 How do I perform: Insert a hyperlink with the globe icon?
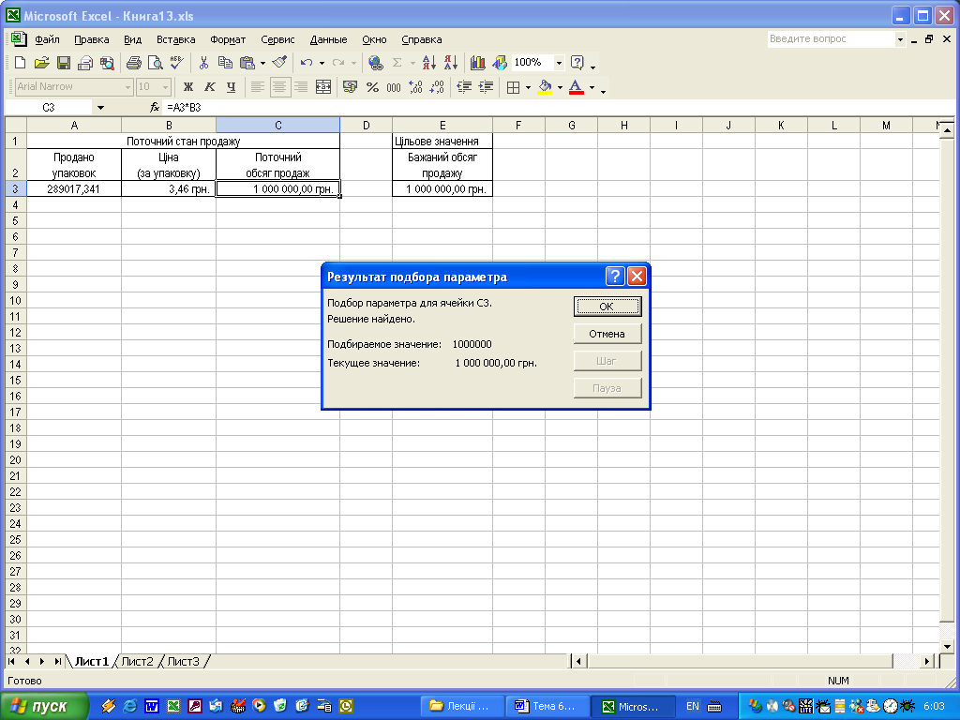pyautogui.click(x=375, y=63)
